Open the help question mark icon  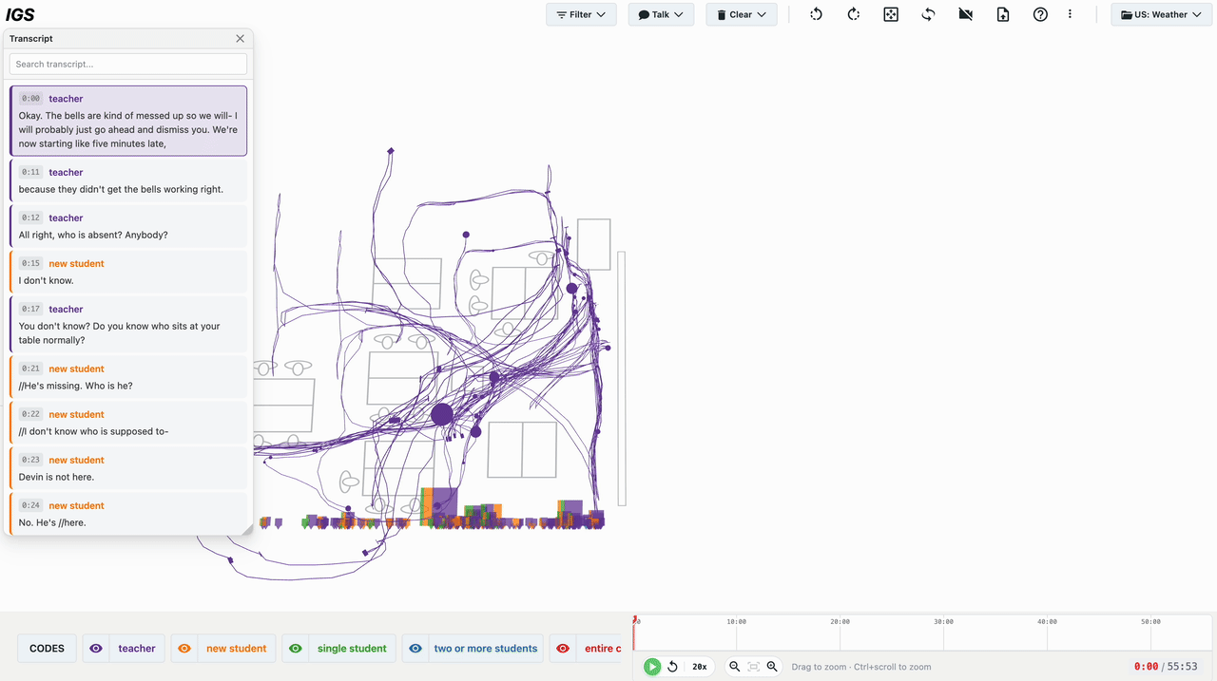tap(1039, 14)
